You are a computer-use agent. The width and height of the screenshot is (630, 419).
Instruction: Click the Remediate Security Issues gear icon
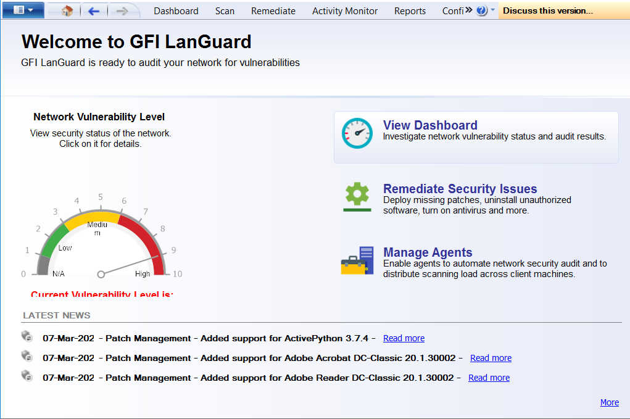coord(357,197)
